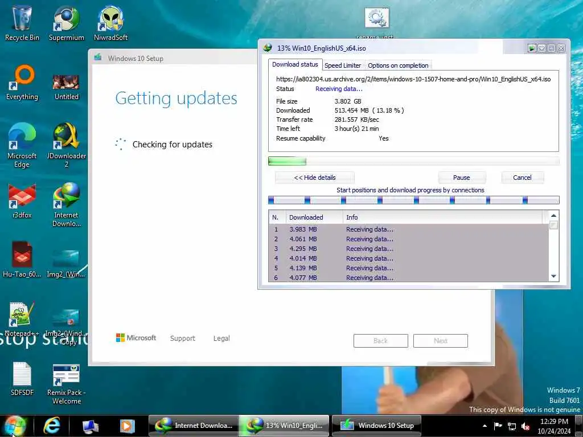The height and width of the screenshot is (437, 583).
Task: Open the Recycle Bin desktop icon
Action: tap(22, 23)
